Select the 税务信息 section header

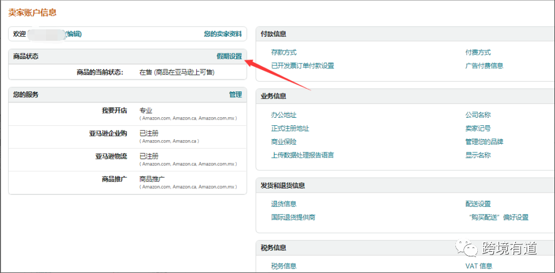tap(273, 248)
